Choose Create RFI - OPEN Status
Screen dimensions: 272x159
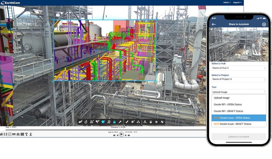coord(239,105)
